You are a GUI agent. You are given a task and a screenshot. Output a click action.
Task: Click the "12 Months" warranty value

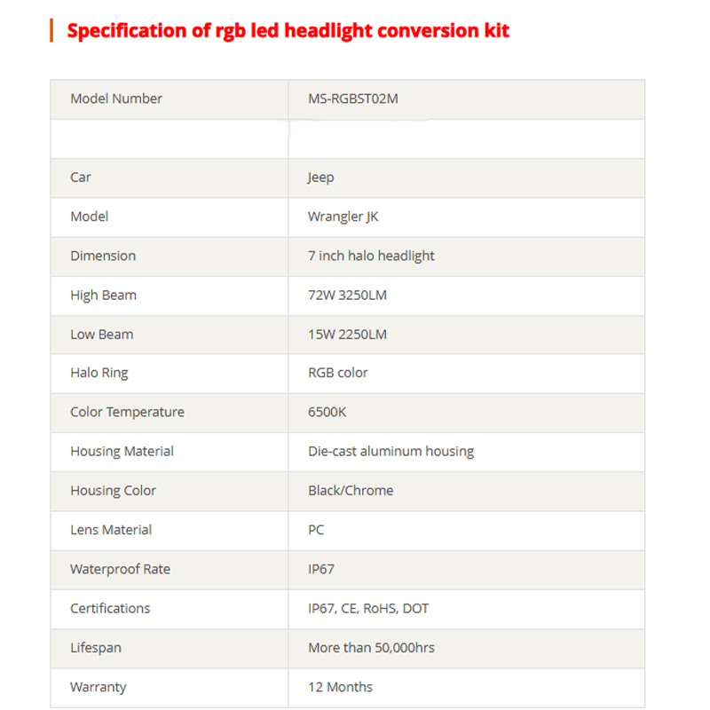(340, 687)
